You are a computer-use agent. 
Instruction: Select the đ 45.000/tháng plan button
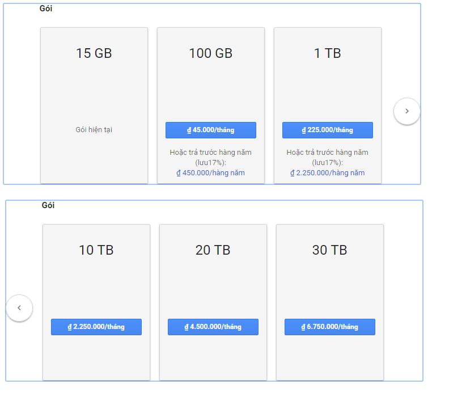[211, 130]
